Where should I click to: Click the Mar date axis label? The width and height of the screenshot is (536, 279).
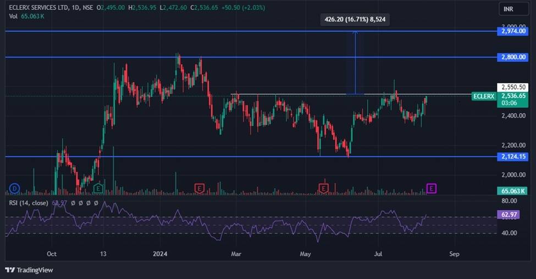pyautogui.click(x=236, y=254)
